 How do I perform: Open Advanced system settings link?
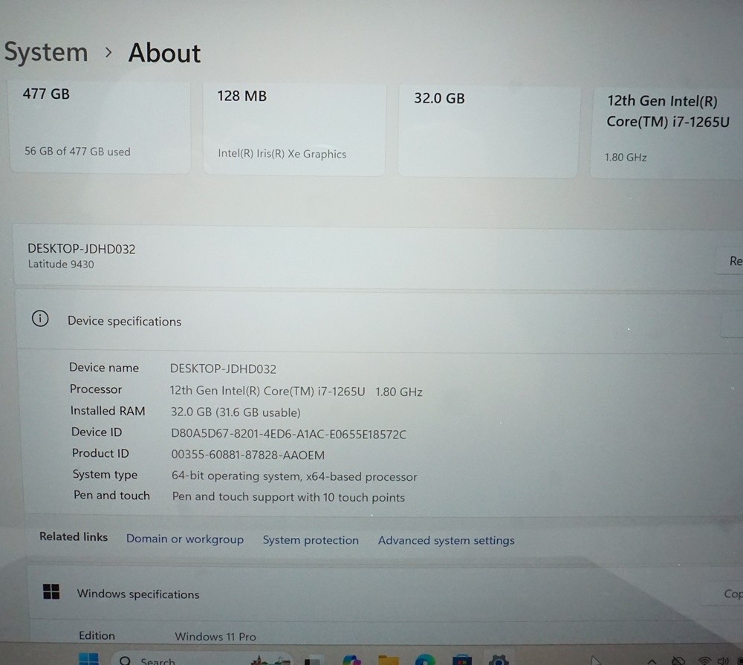[447, 540]
